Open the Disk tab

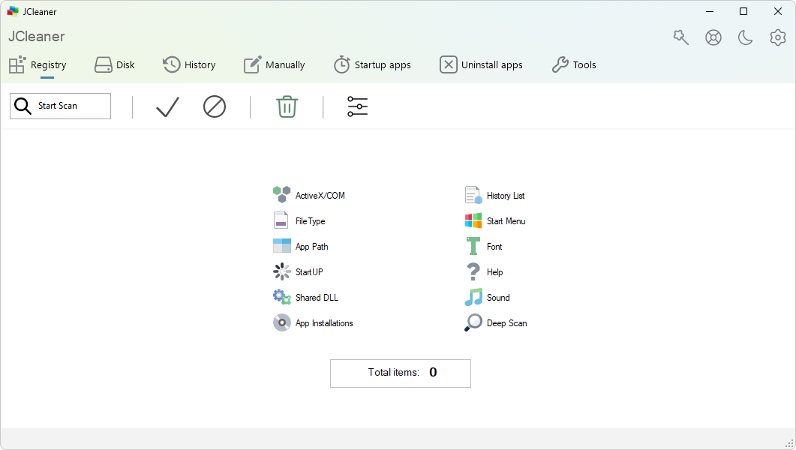pyautogui.click(x=115, y=65)
